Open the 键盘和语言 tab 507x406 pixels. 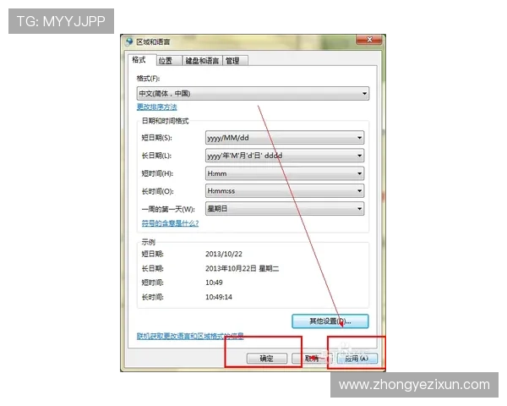202,61
